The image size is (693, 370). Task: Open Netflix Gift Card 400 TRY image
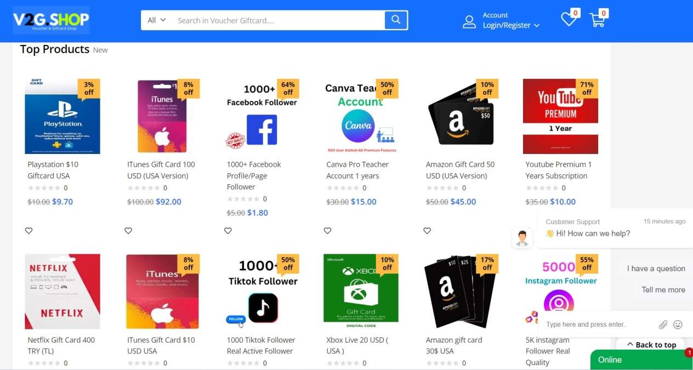click(63, 292)
